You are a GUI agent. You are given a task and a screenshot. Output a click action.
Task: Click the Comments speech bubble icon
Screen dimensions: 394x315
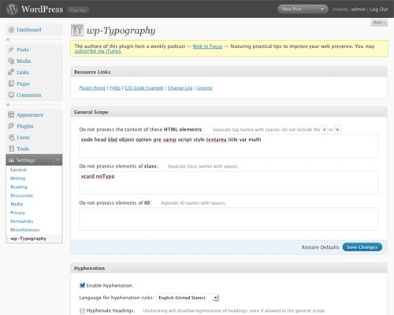click(x=11, y=94)
